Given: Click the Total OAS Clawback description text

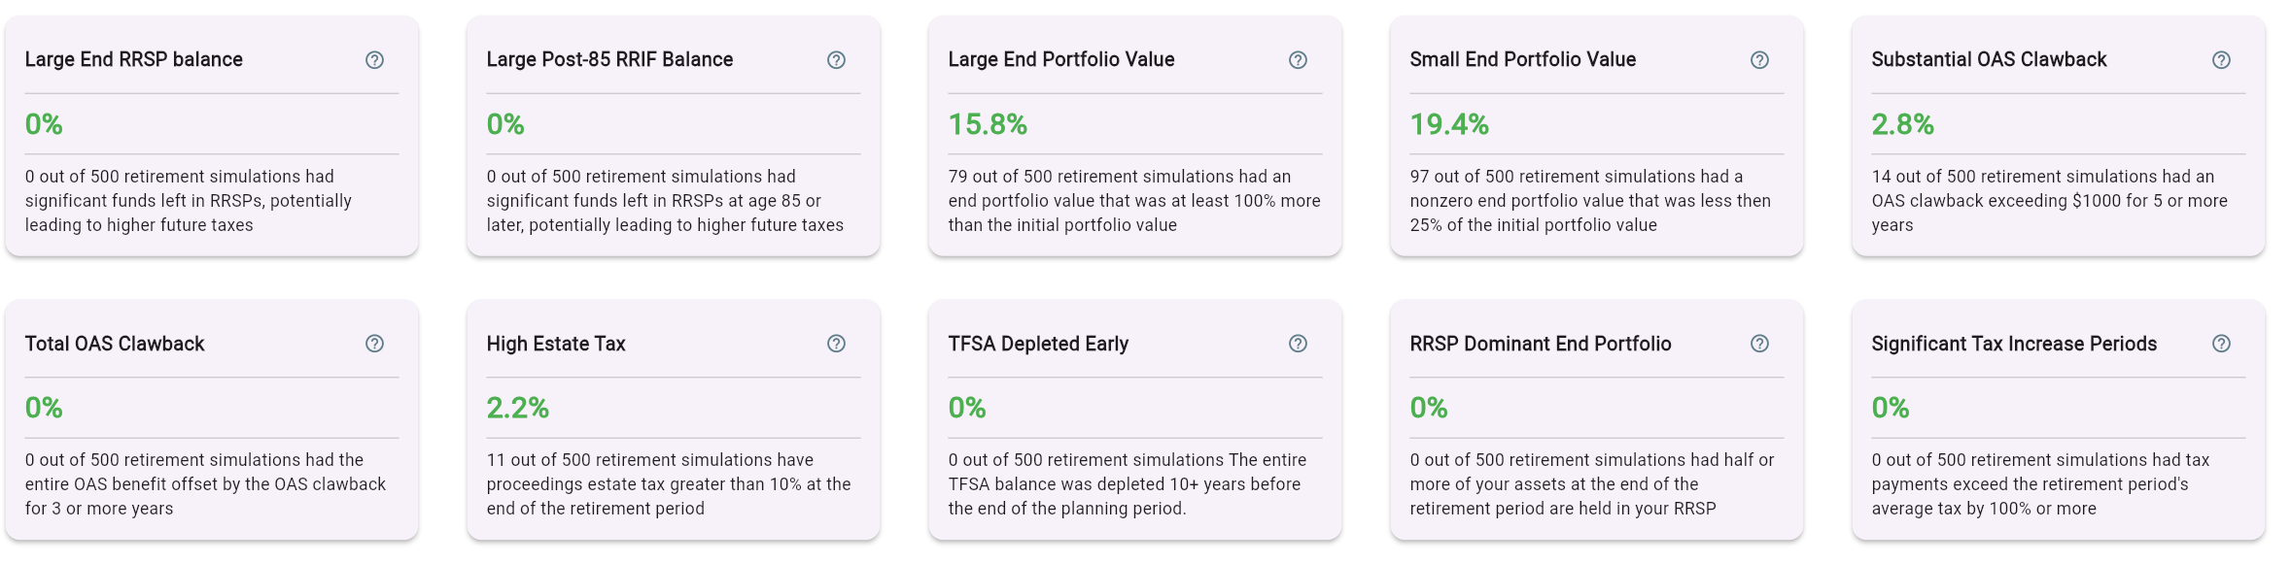Looking at the screenshot, I should [206, 484].
